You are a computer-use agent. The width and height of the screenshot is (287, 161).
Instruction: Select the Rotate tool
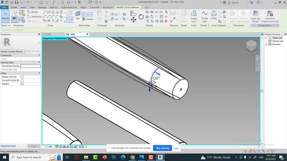tap(141, 17)
